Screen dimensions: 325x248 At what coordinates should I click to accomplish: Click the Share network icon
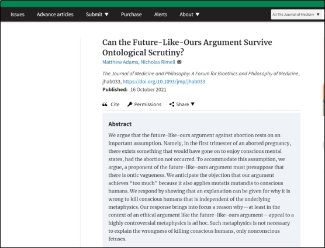coord(172,104)
